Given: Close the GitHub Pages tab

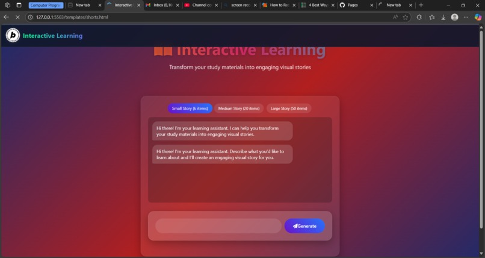Looking at the screenshot, I should pyautogui.click(x=372, y=5).
